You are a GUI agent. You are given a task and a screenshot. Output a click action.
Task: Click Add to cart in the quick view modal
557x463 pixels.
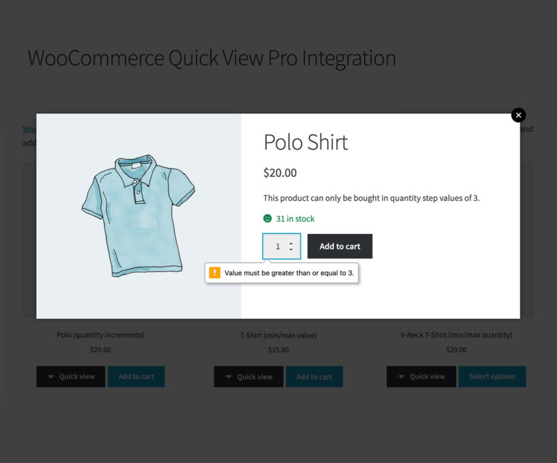point(340,246)
